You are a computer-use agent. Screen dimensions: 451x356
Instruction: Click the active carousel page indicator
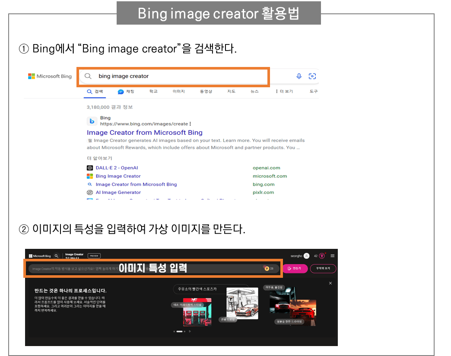[179, 331]
